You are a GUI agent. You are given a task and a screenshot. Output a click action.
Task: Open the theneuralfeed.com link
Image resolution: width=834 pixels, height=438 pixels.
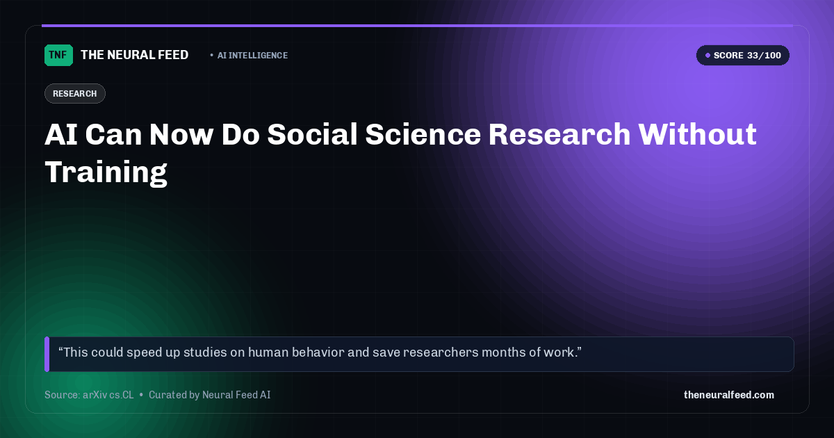pyautogui.click(x=729, y=395)
